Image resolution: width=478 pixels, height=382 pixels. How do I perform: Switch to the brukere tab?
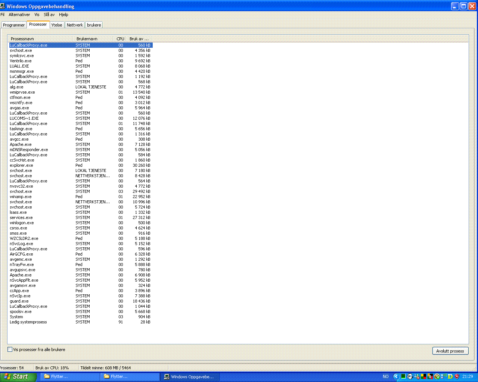coord(94,25)
